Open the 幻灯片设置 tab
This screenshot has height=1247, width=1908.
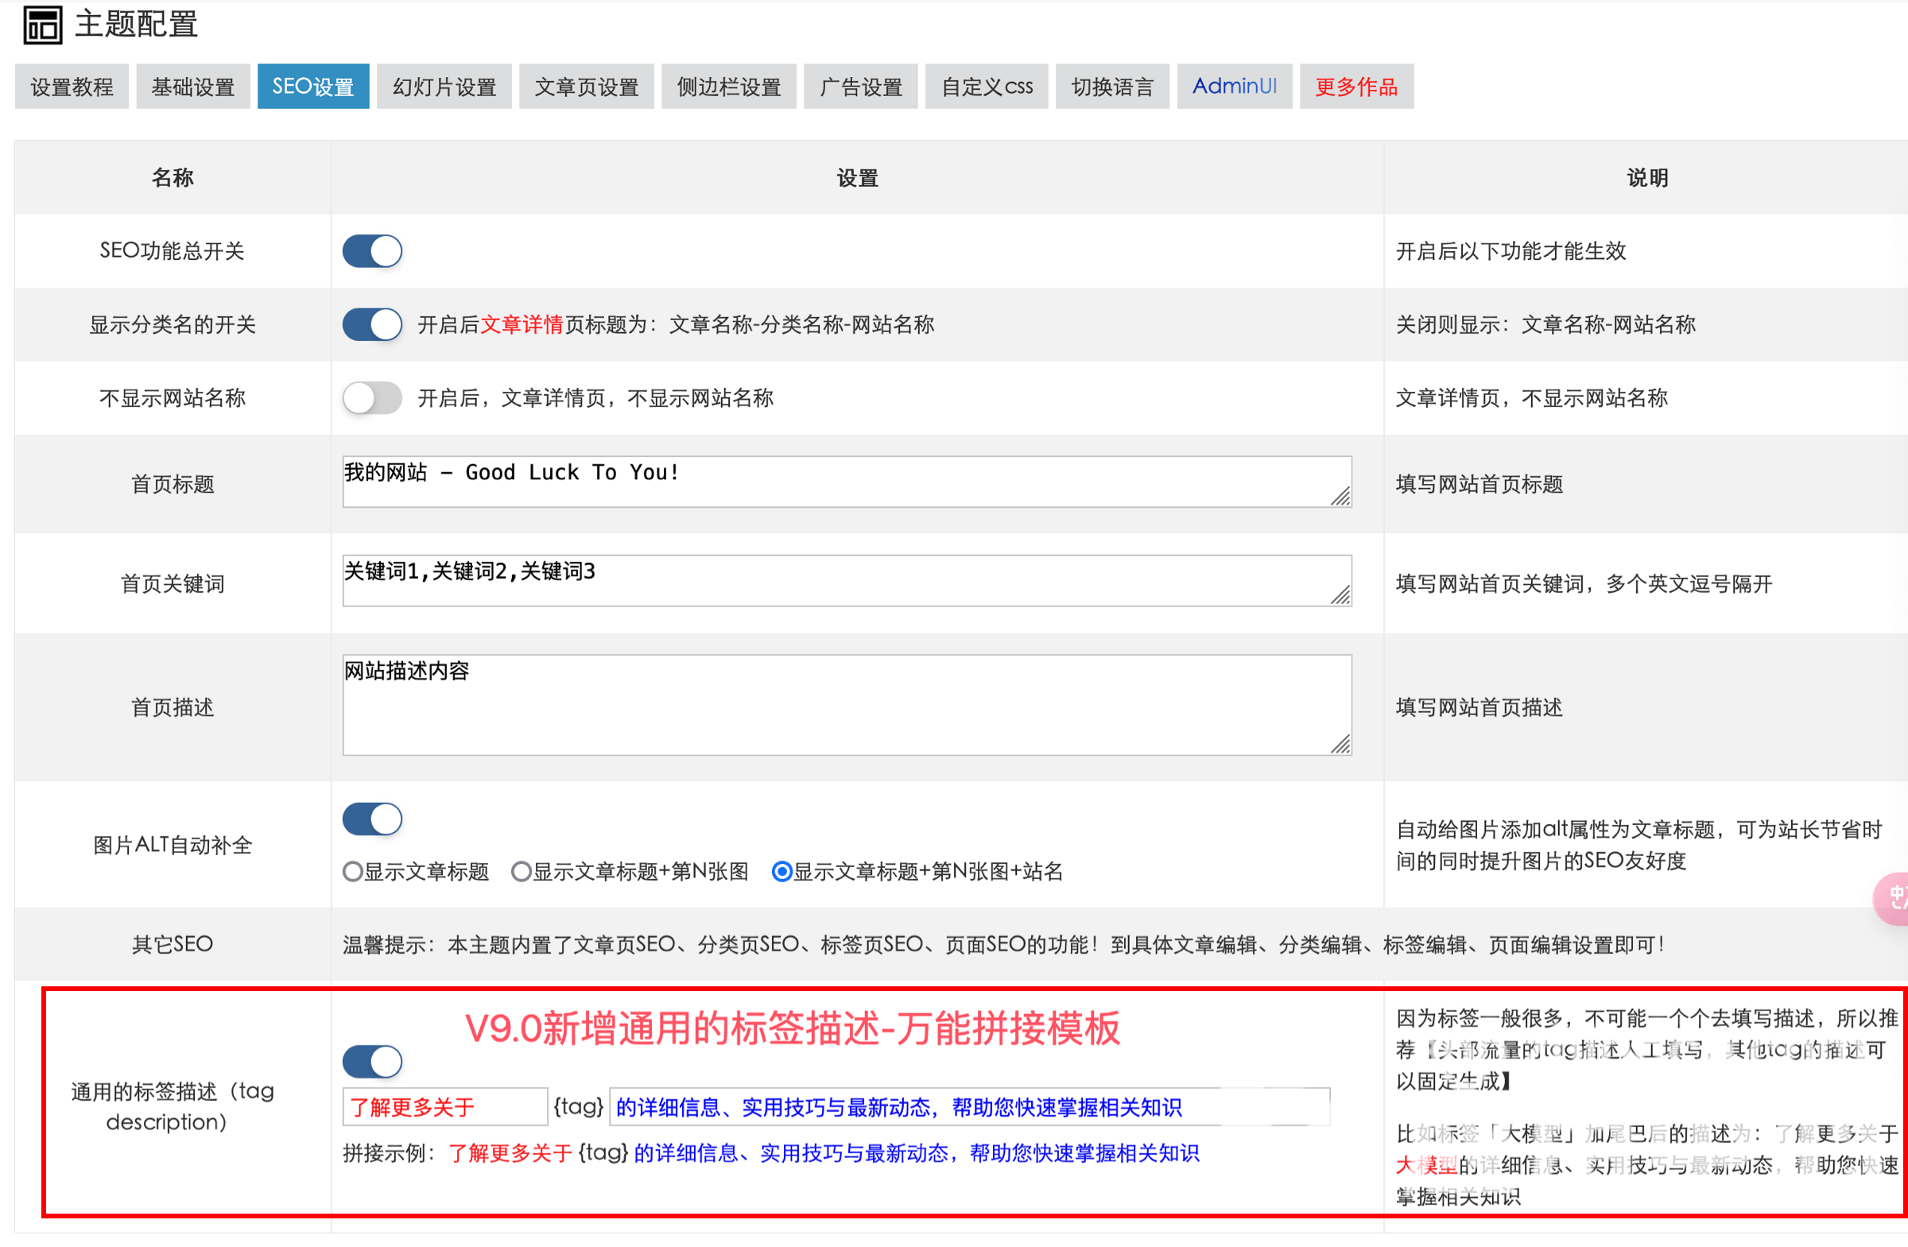coord(444,87)
